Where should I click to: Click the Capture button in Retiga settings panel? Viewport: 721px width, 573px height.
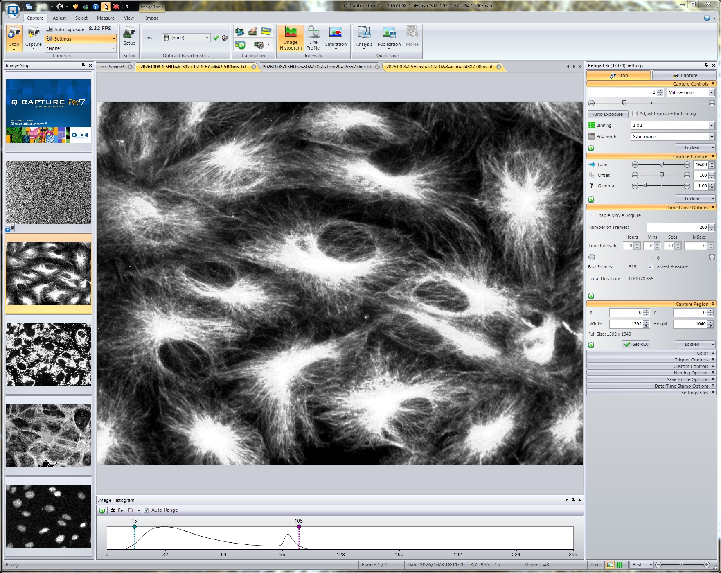coord(684,75)
